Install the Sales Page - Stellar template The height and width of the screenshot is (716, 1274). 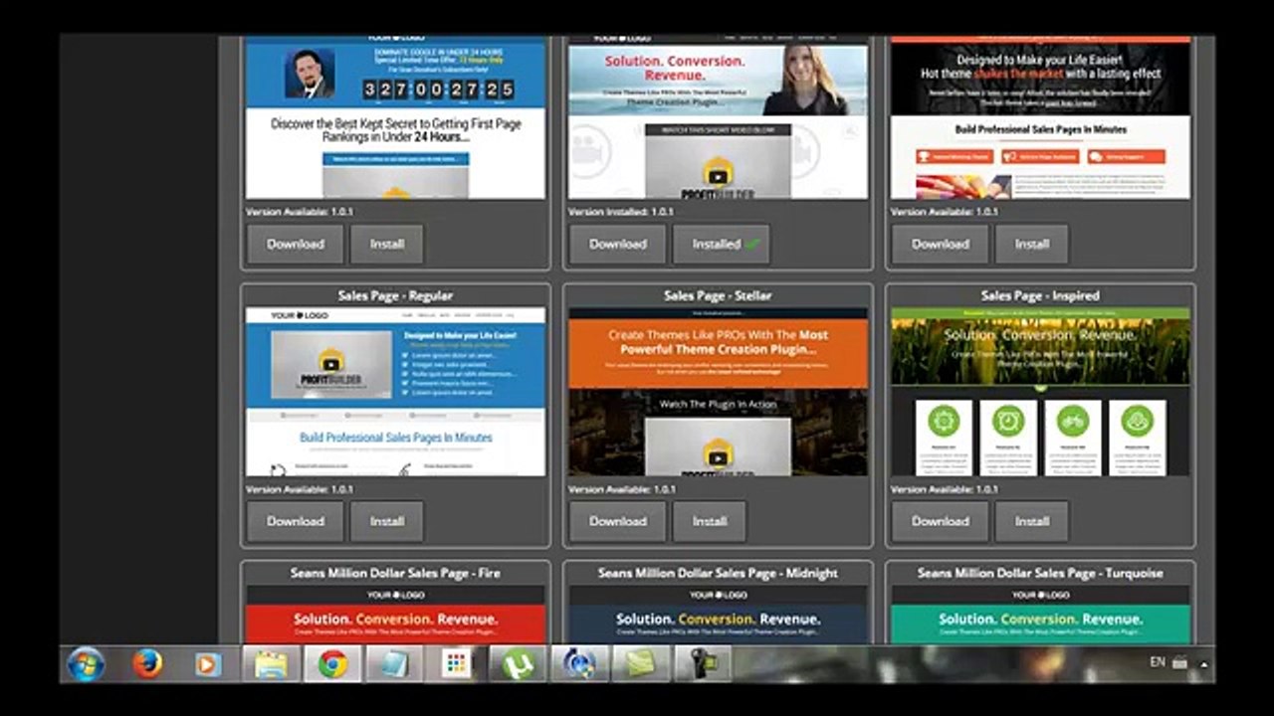coord(710,521)
